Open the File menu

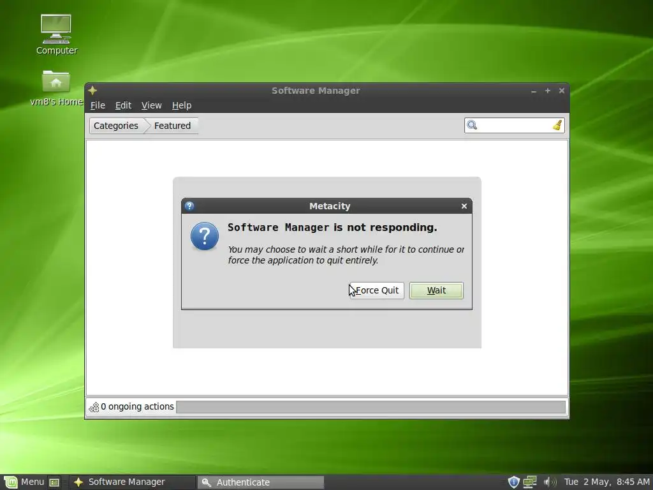(98, 105)
